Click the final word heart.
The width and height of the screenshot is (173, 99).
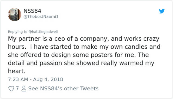pyautogui.click(x=17, y=71)
